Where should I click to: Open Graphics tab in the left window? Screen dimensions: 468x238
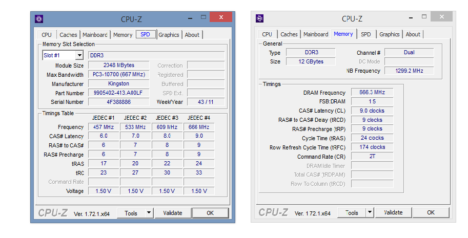coord(169,35)
